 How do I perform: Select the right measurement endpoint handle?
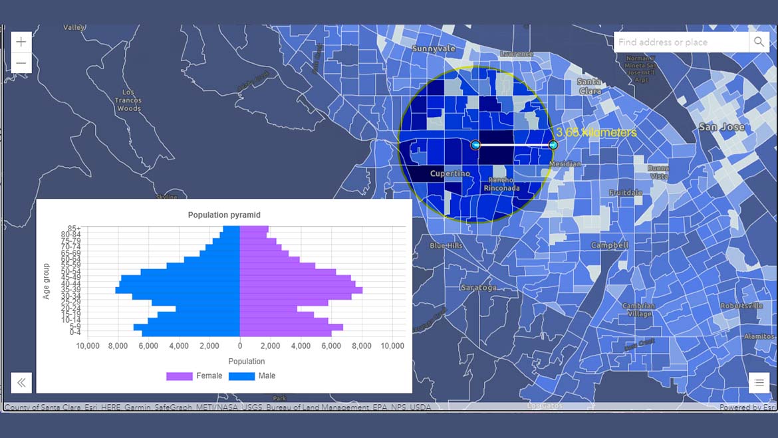pyautogui.click(x=554, y=144)
